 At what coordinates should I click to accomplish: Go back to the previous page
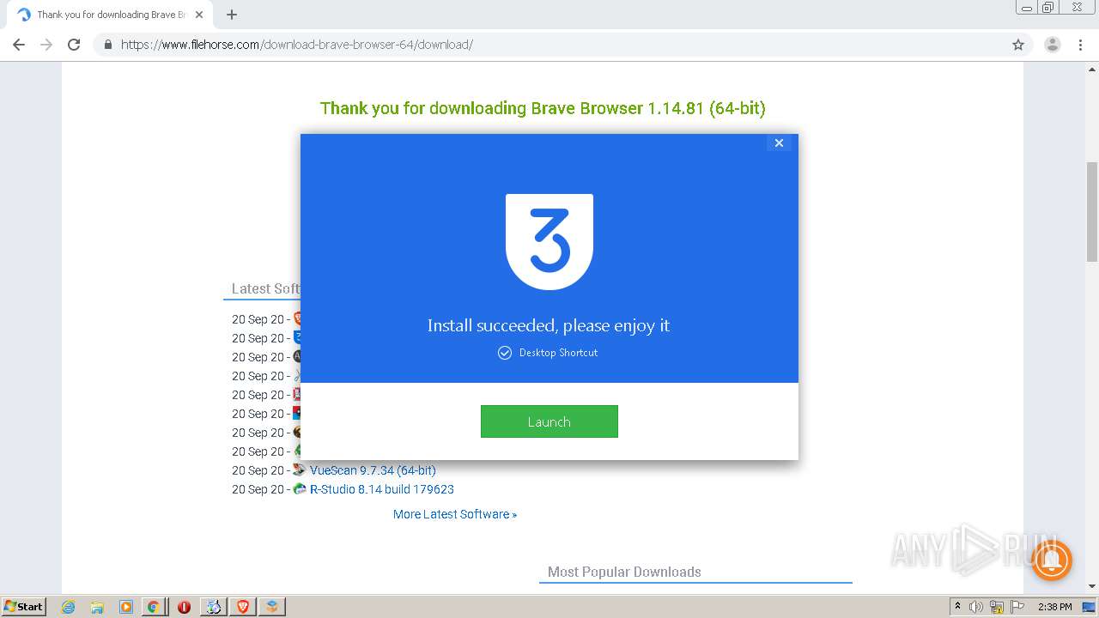19,45
